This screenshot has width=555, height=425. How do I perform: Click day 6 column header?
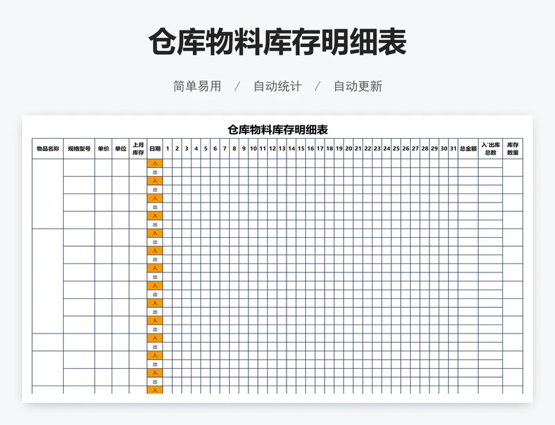215,148
